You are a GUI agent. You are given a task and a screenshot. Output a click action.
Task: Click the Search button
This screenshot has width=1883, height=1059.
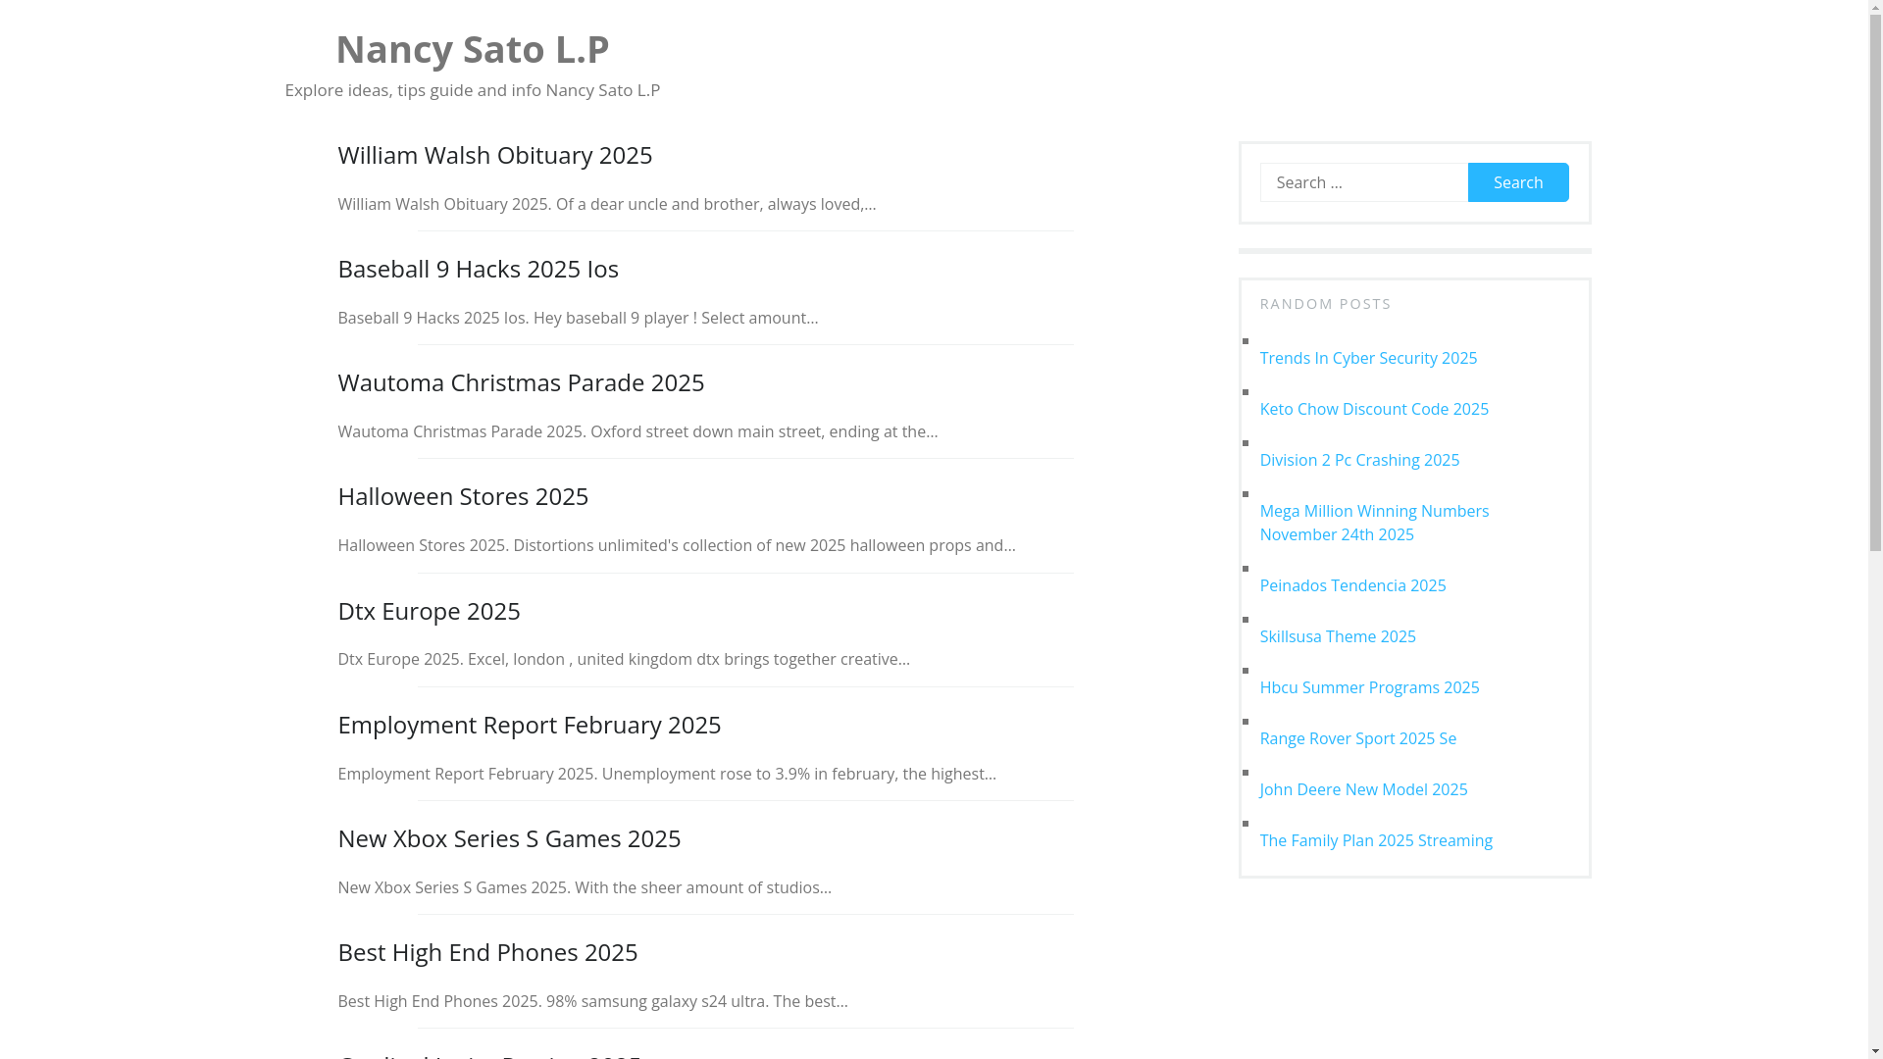click(x=1518, y=182)
